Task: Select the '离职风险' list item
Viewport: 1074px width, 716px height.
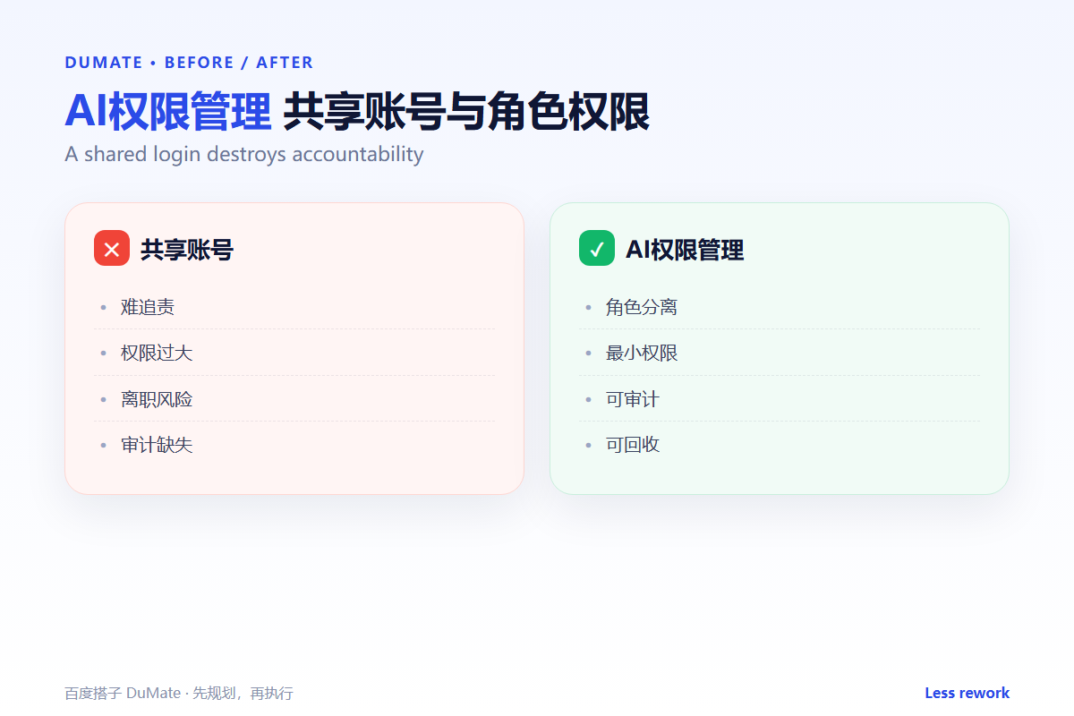Action: (294, 399)
